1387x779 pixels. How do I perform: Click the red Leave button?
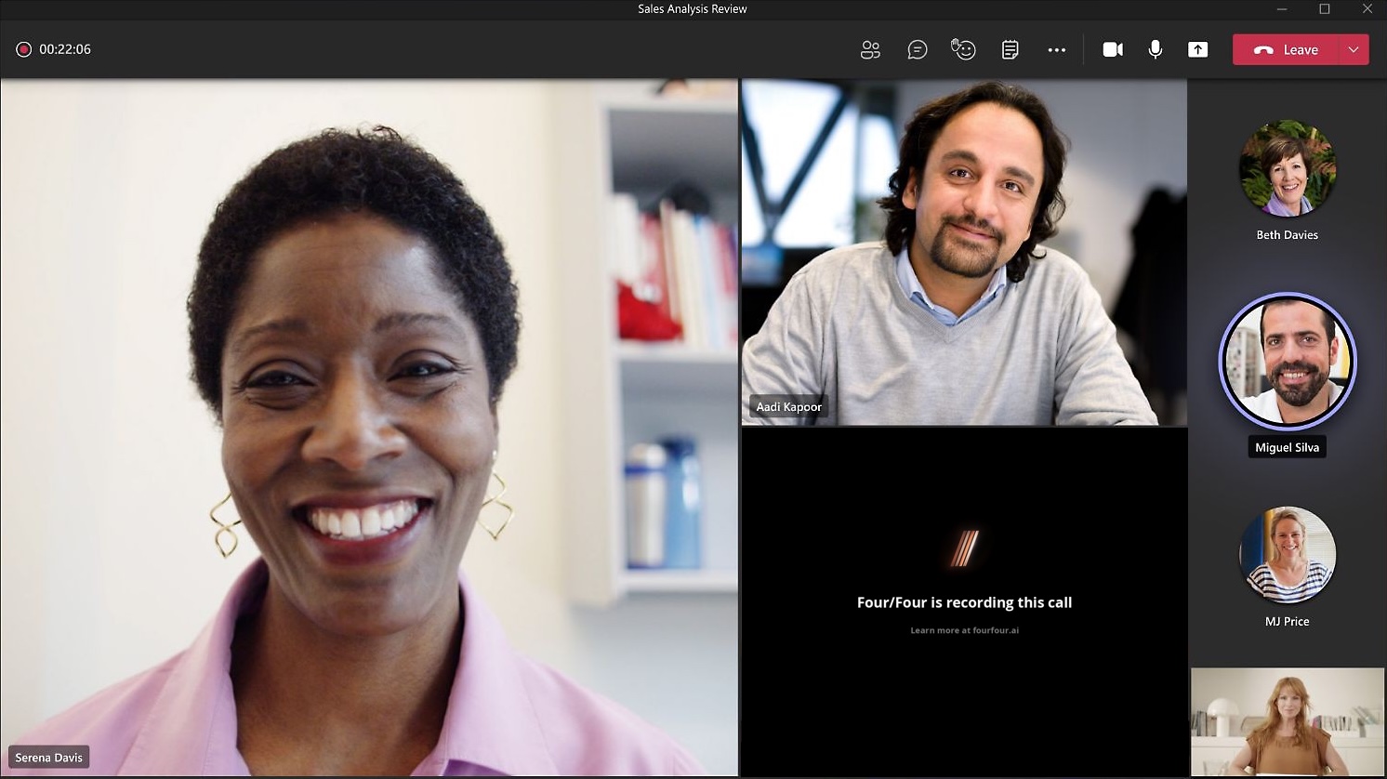pos(1286,50)
